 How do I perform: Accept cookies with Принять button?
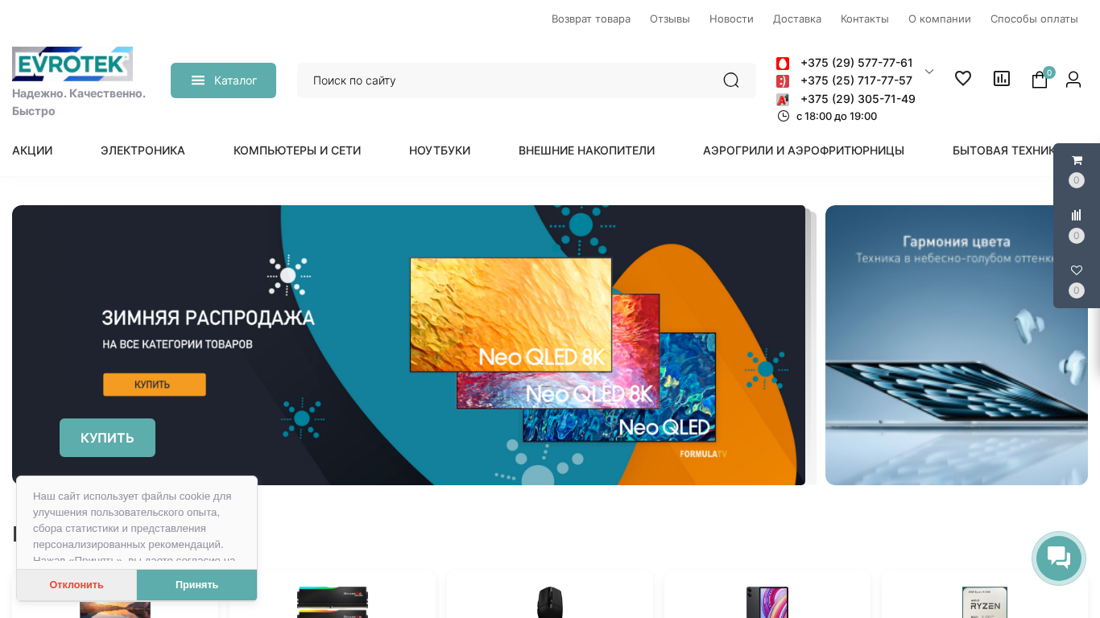[196, 585]
